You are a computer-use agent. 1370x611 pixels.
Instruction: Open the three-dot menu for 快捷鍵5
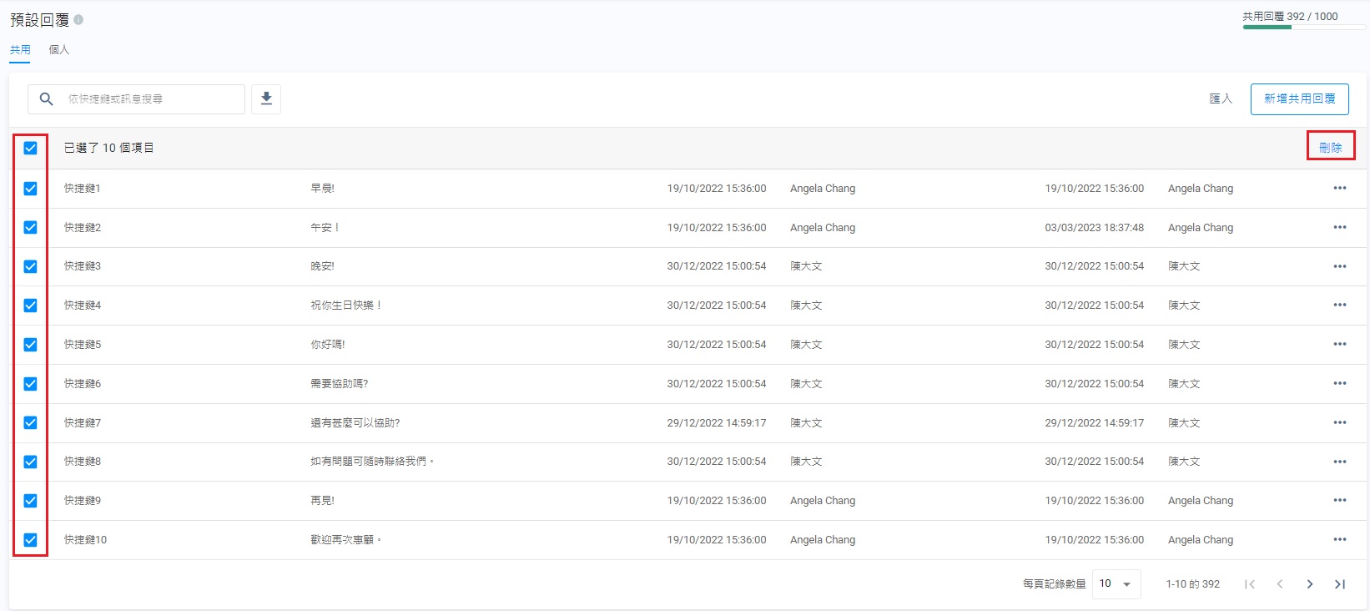1339,344
